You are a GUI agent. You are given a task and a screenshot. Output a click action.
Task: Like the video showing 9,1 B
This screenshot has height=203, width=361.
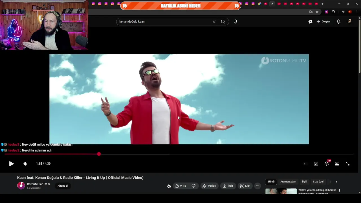point(180,186)
